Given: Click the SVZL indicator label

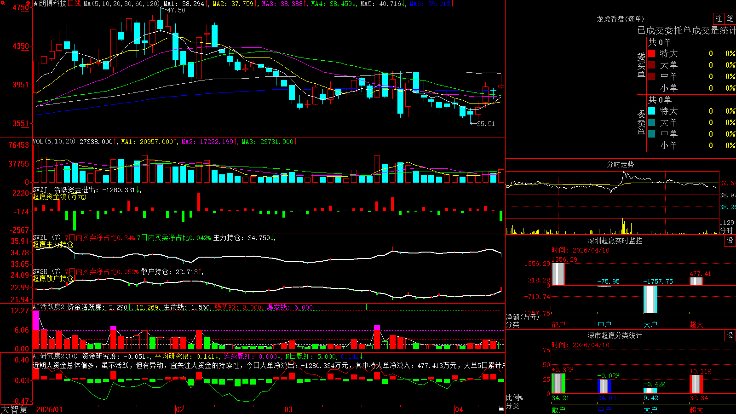Looking at the screenshot, I should [x=47, y=238].
